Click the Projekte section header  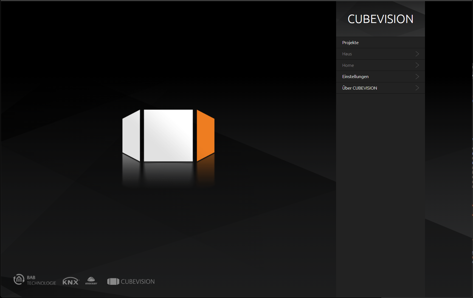point(380,42)
